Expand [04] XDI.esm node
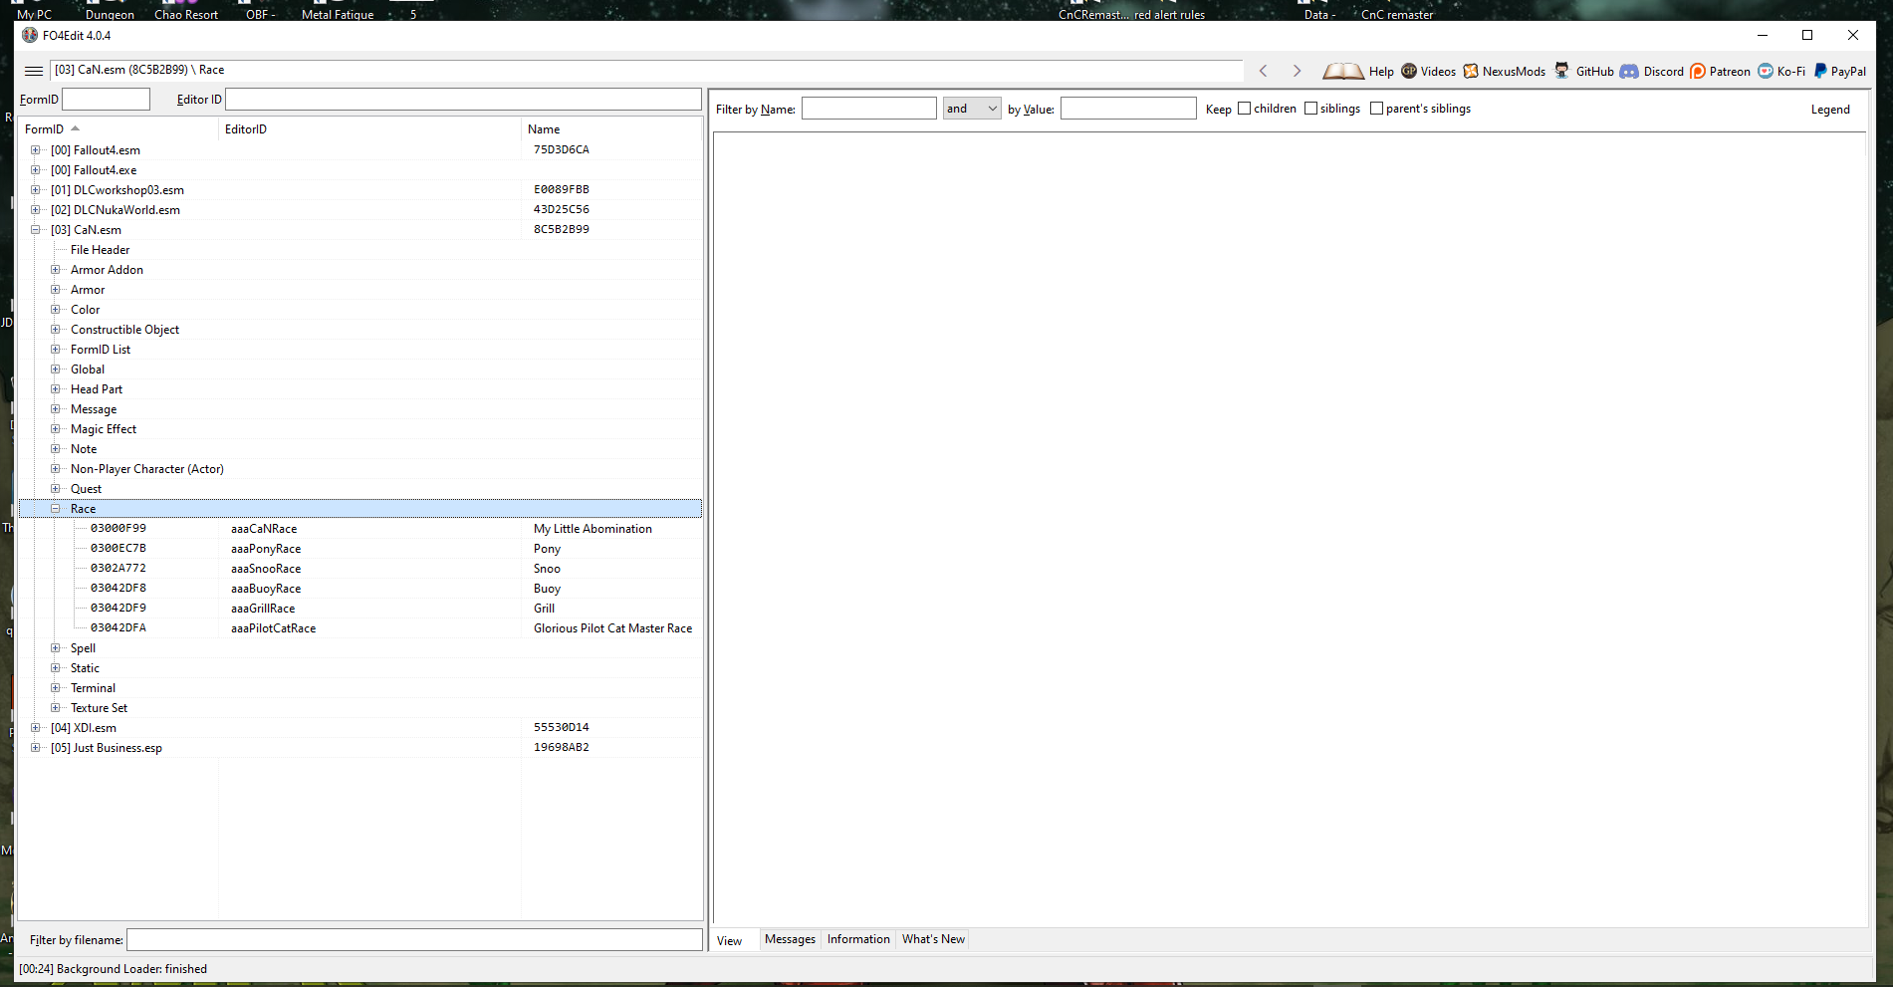The height and width of the screenshot is (987, 1893). [x=36, y=728]
